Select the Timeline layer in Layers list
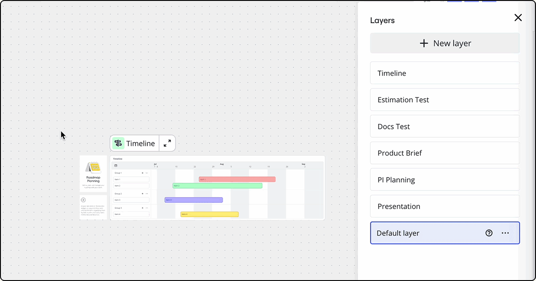 pos(445,73)
